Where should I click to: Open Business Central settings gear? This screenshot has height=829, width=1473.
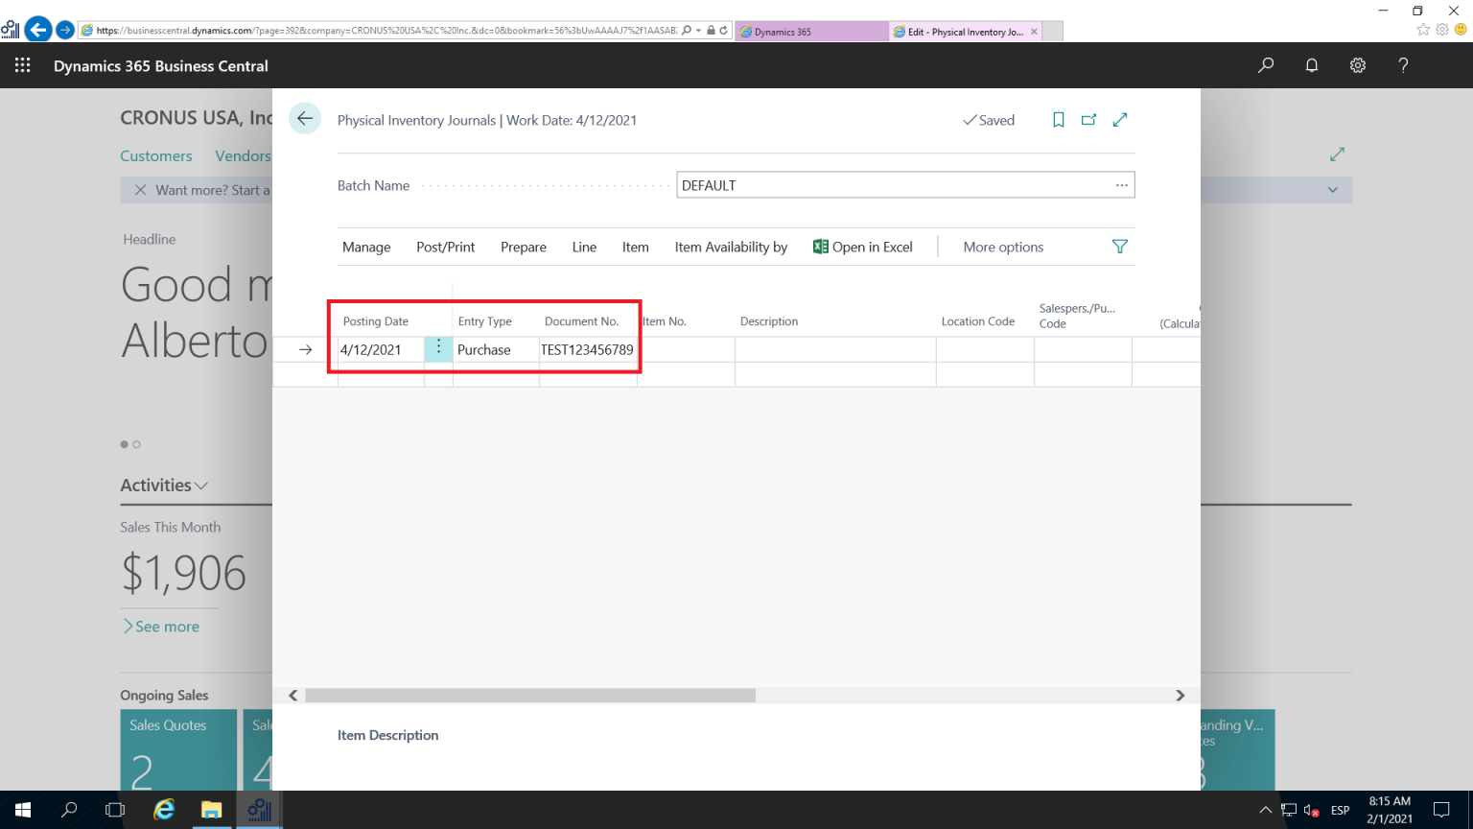(1357, 65)
